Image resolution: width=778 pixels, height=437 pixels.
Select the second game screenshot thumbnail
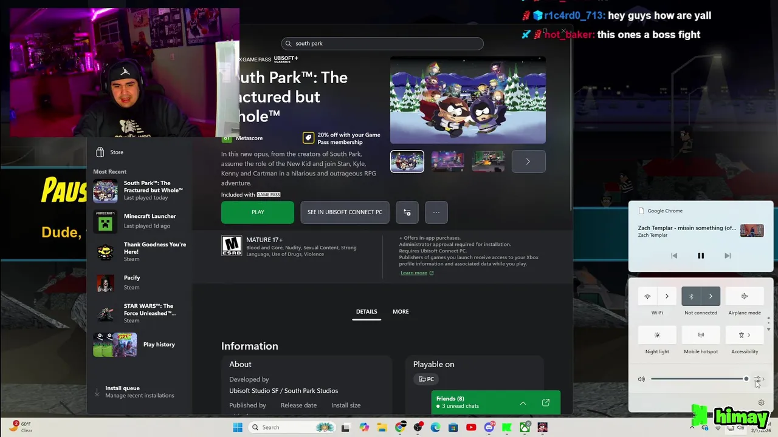click(x=448, y=161)
